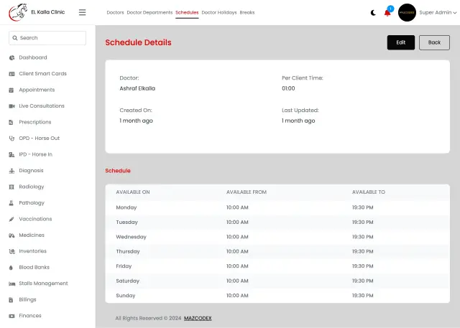The width and height of the screenshot is (460, 328).
Task: Click the Super Admin profile avatar
Action: click(x=407, y=13)
